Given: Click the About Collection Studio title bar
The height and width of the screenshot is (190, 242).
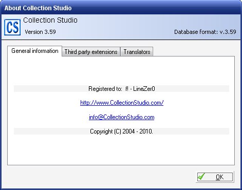Looking at the screenshot, I should coord(121,8).
